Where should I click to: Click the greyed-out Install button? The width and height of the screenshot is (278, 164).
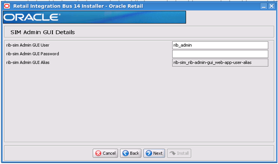(179, 153)
